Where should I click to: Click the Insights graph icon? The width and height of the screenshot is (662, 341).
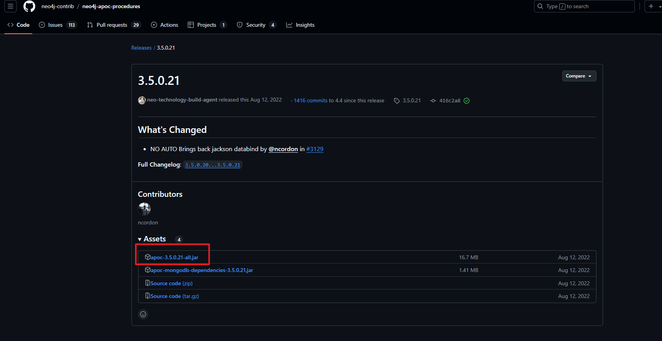pyautogui.click(x=289, y=25)
